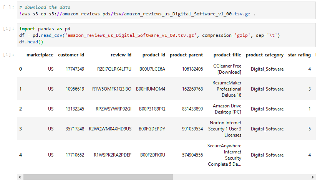320x183 pixels.
Task: Click the "Amazon Drive Desktop [PC]" cell
Action: pyautogui.click(x=227, y=109)
